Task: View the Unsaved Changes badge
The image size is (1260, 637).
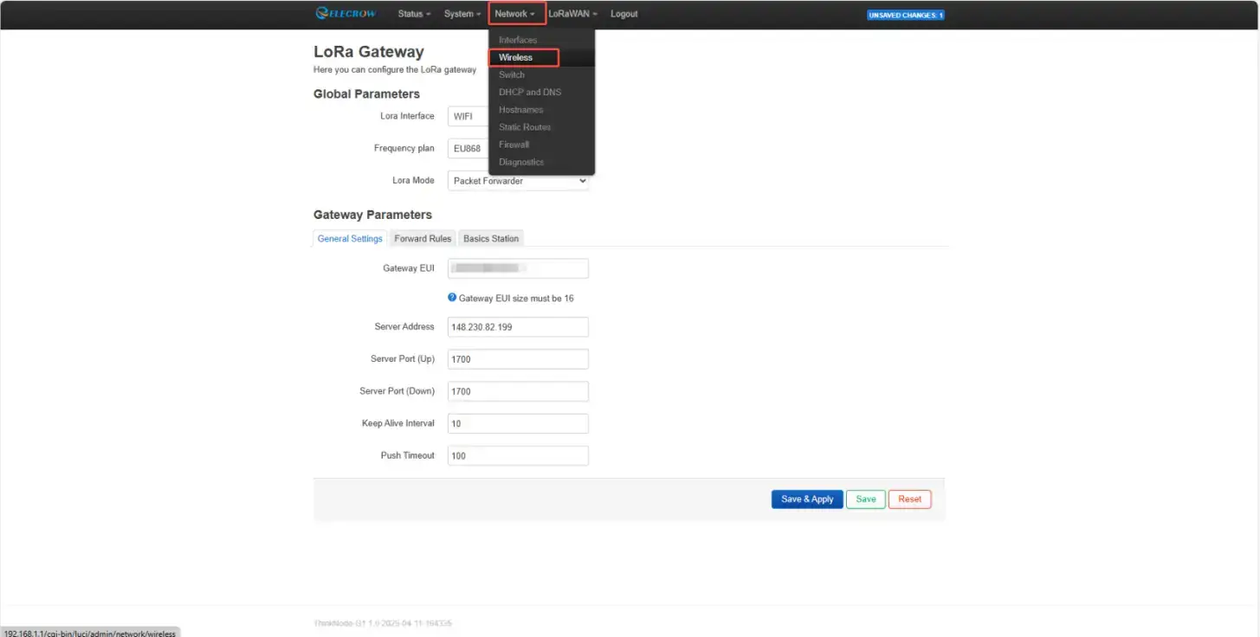Action: click(x=905, y=15)
